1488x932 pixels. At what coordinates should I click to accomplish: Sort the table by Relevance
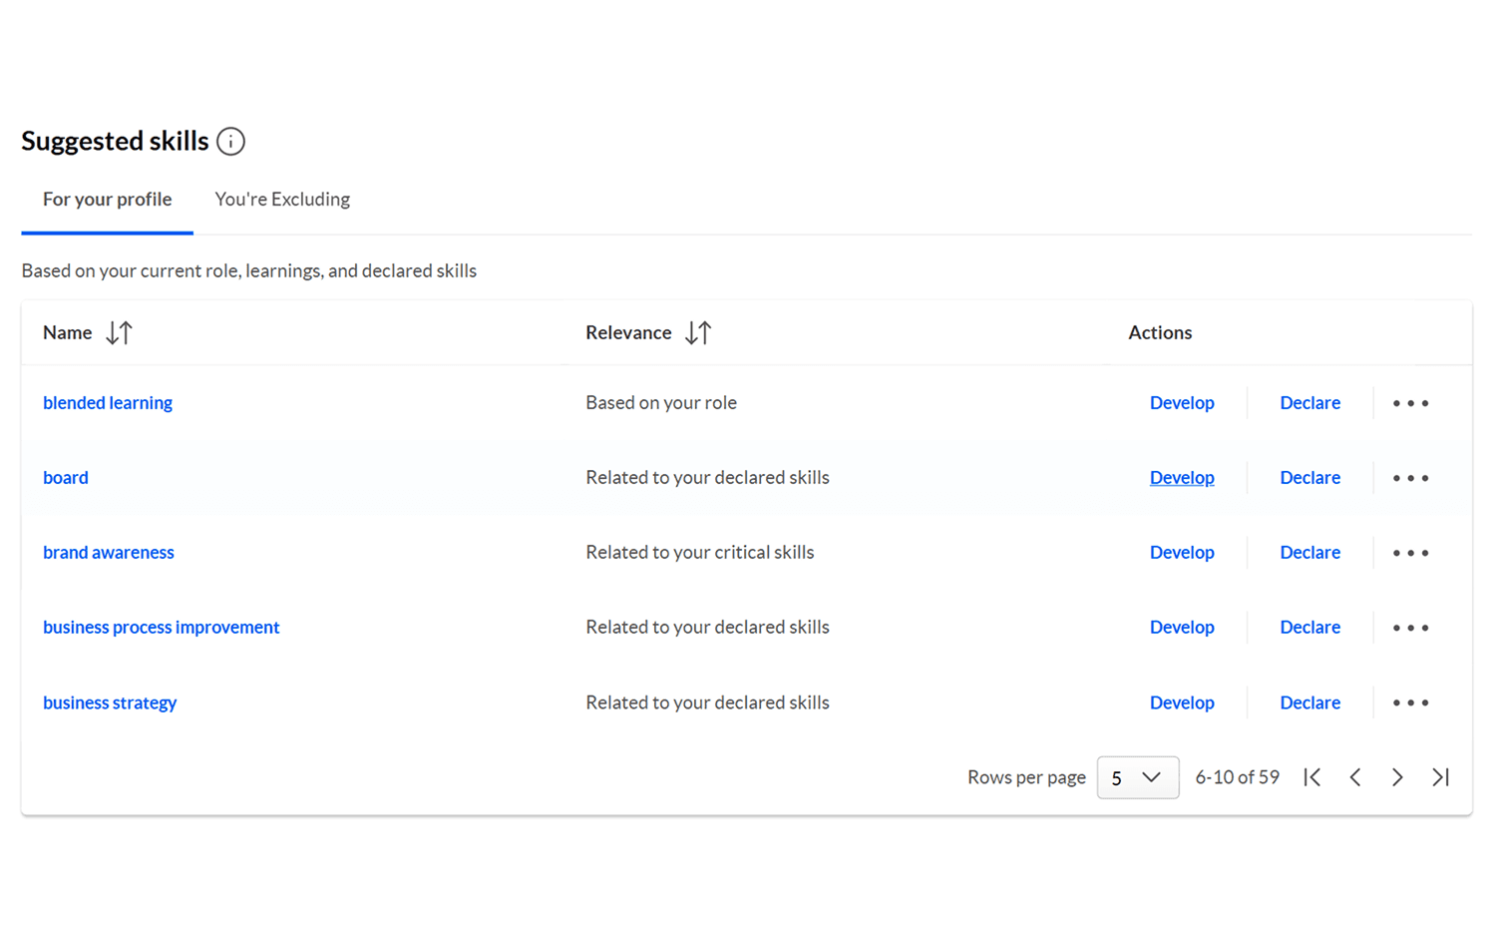[698, 332]
